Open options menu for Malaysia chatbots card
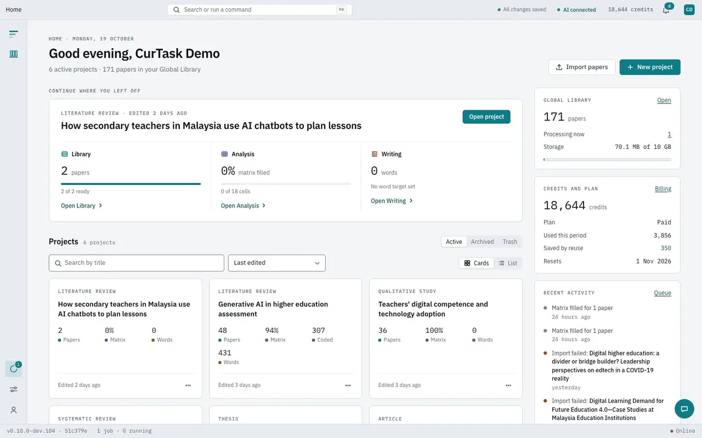Image resolution: width=702 pixels, height=438 pixels. pyautogui.click(x=188, y=385)
